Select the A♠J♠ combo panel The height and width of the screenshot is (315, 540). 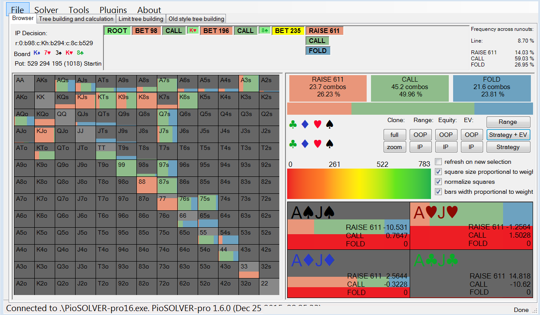point(348,225)
